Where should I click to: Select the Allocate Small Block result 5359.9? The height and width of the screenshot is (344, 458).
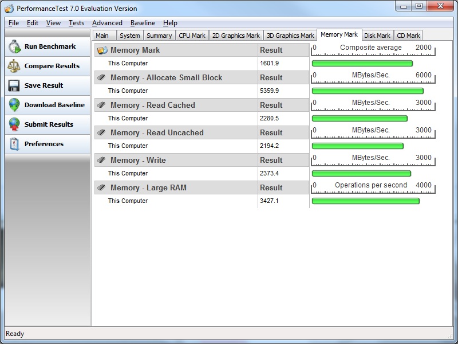[269, 91]
